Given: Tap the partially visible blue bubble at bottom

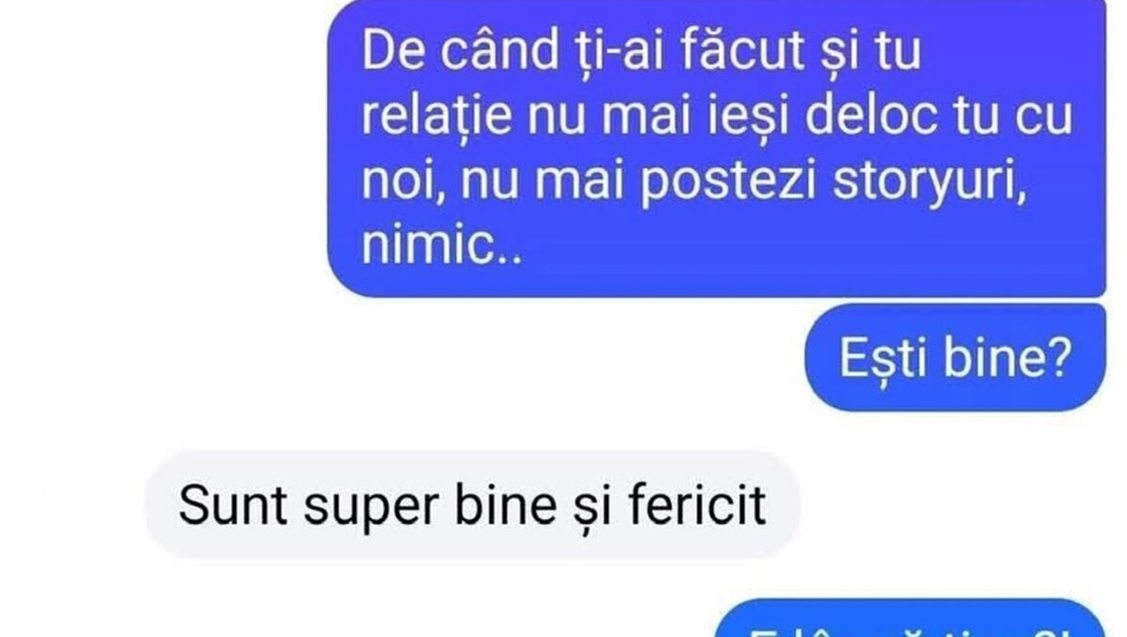Looking at the screenshot, I should (x=914, y=619).
